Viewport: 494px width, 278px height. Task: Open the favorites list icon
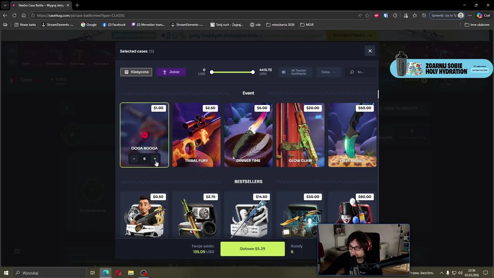(x=414, y=15)
